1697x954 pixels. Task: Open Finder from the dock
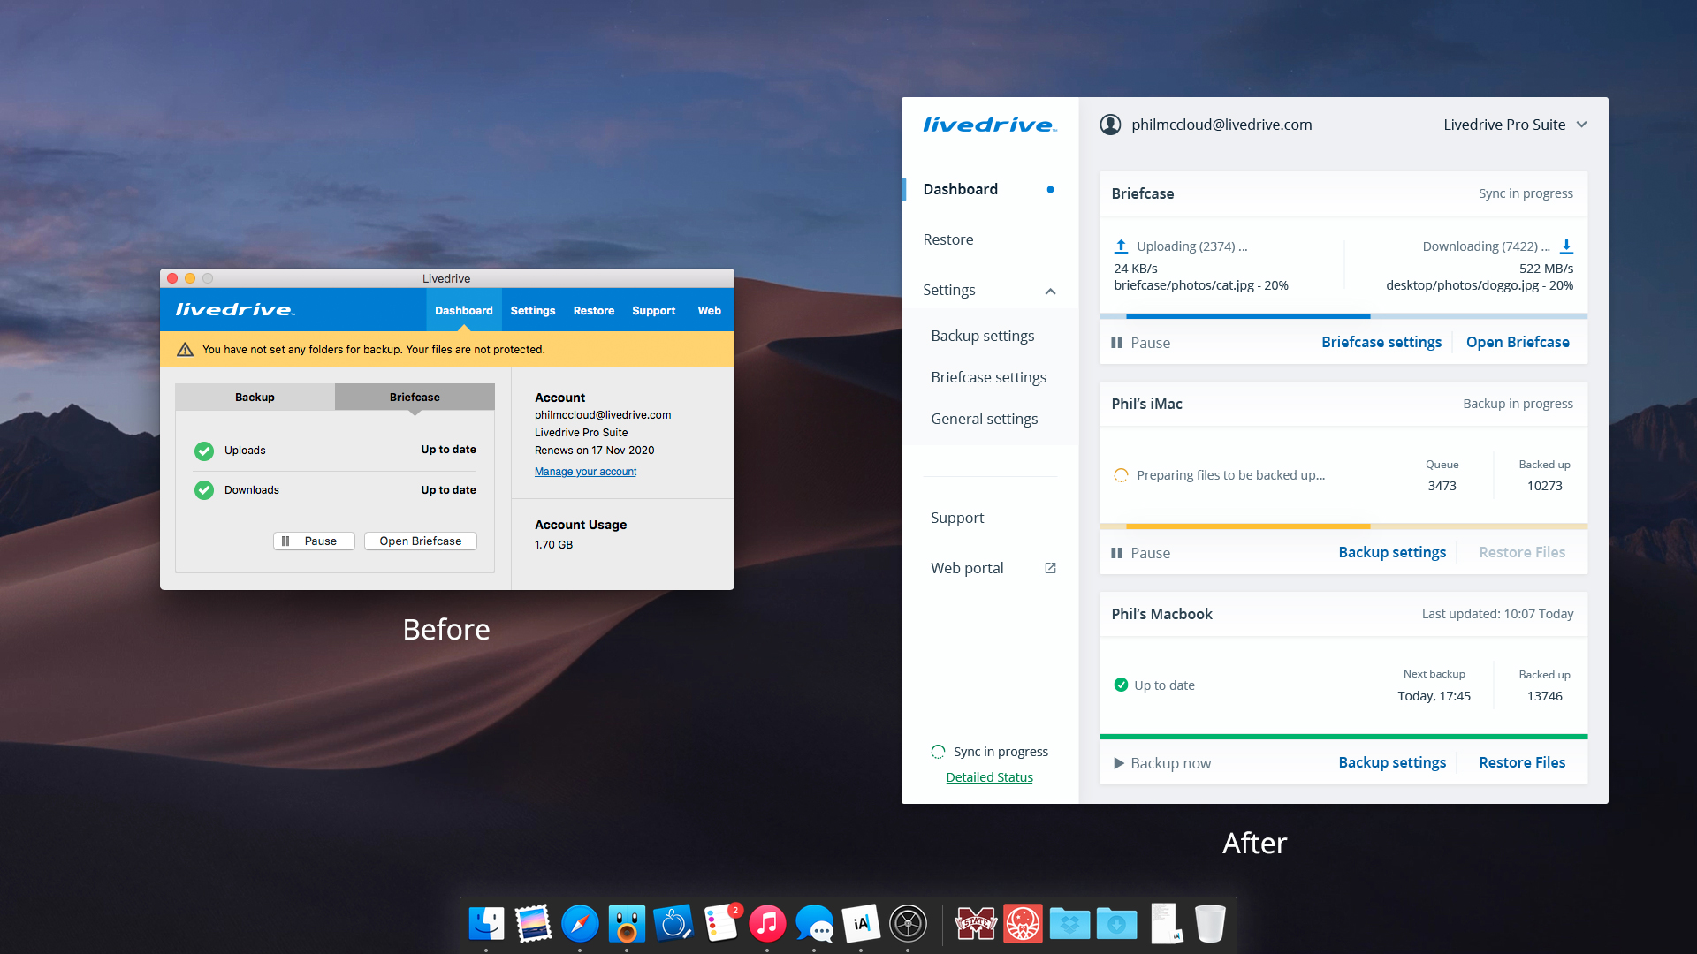486,924
